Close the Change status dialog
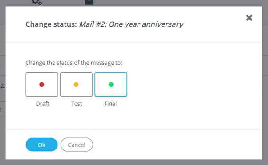Screen dimensions: 268x165 point(249,18)
